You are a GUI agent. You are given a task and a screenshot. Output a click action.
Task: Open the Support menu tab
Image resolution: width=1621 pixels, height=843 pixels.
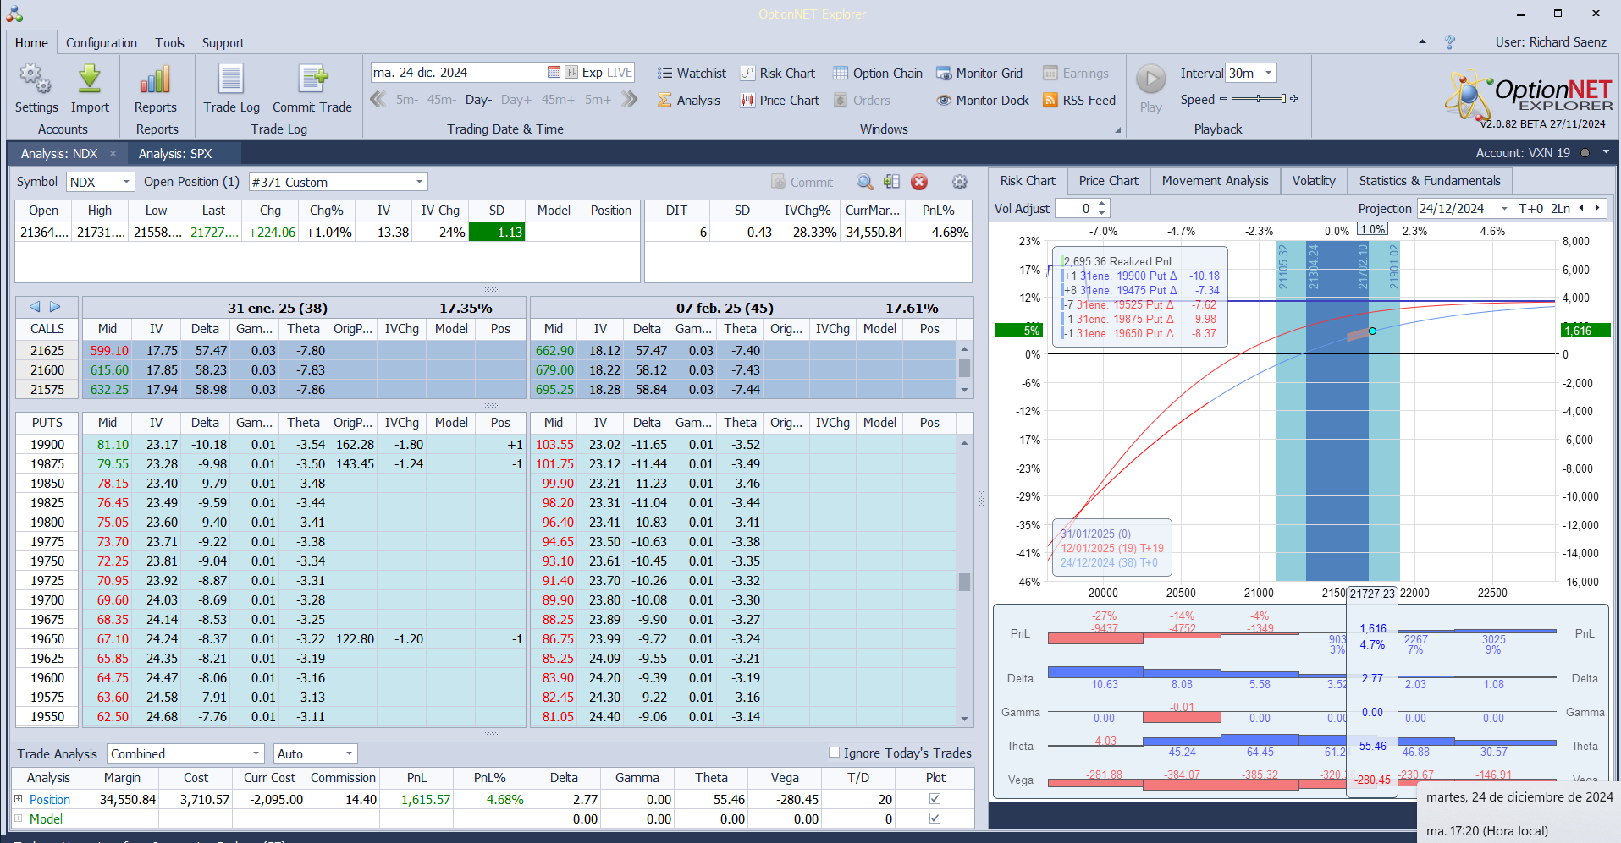click(x=223, y=43)
